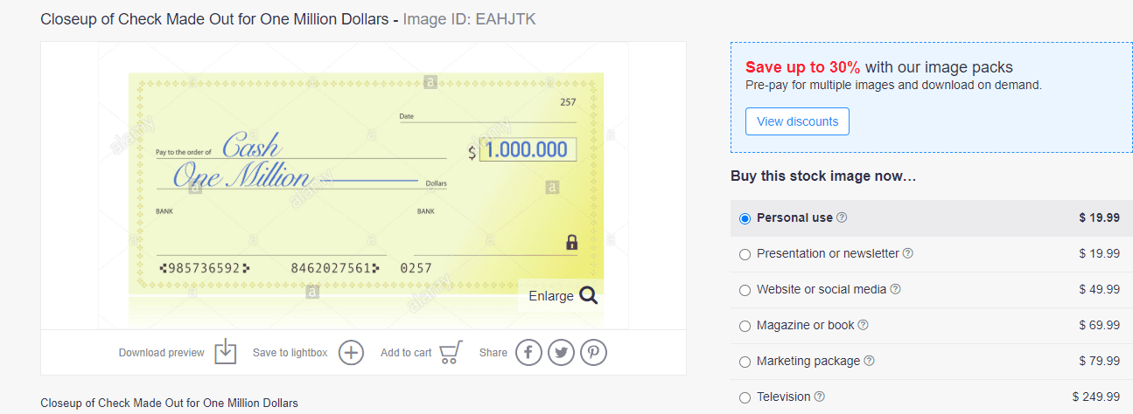Click the View discounts button
The image size is (1133, 414).
point(797,121)
